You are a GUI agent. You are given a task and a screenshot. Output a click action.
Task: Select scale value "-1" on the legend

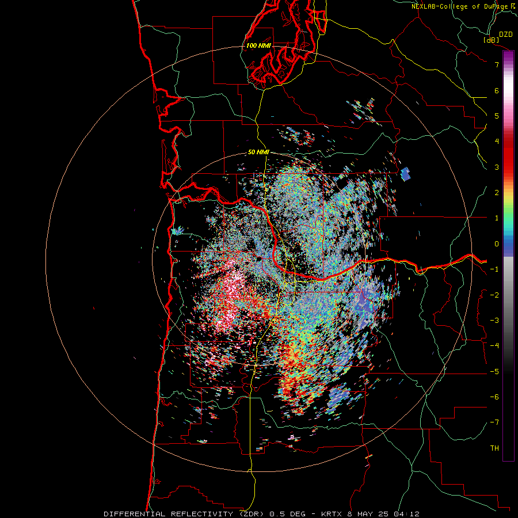point(494,269)
